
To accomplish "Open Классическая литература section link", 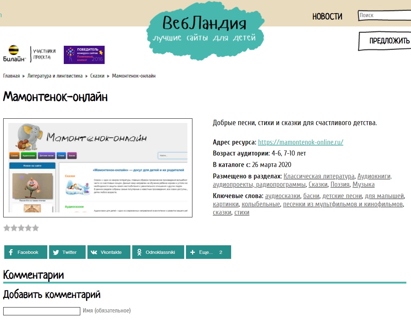I will 319,176.
